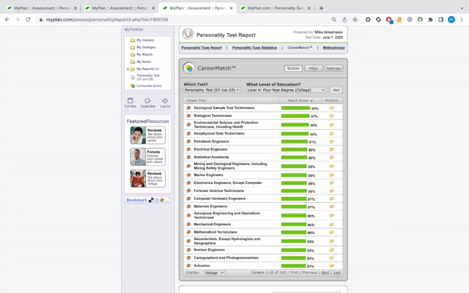Add Biological Technicians to portfolio

coord(332,116)
